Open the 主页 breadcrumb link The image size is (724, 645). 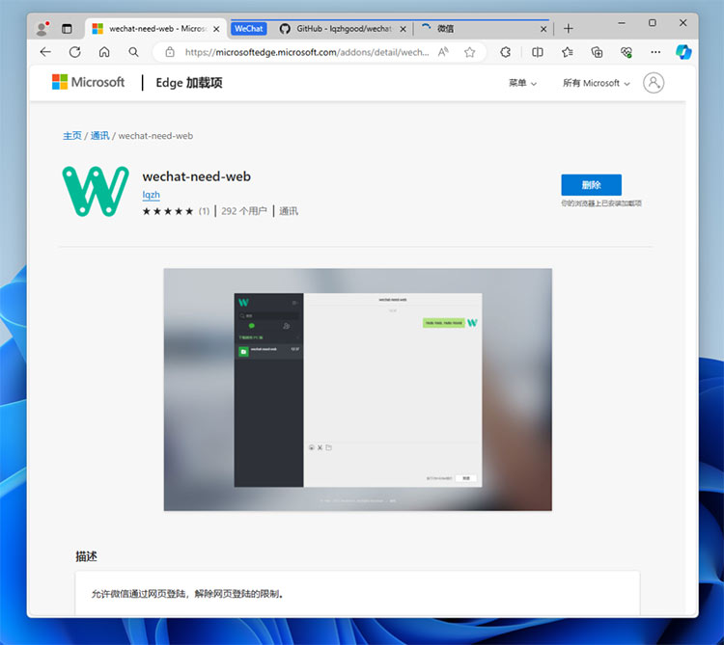pyautogui.click(x=72, y=136)
